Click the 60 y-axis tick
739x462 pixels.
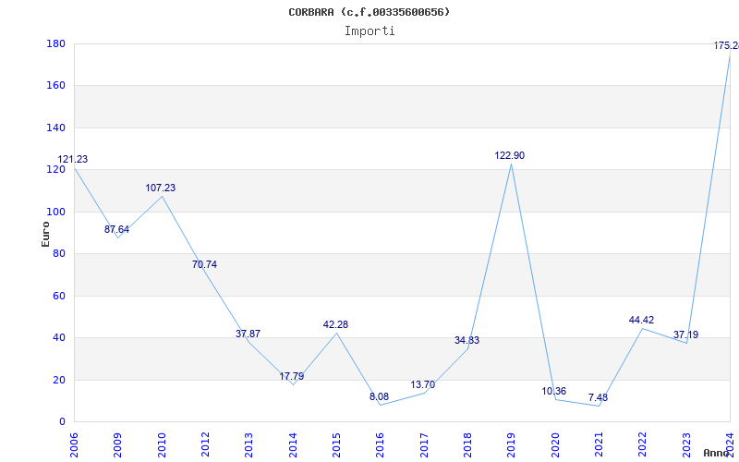(58, 296)
